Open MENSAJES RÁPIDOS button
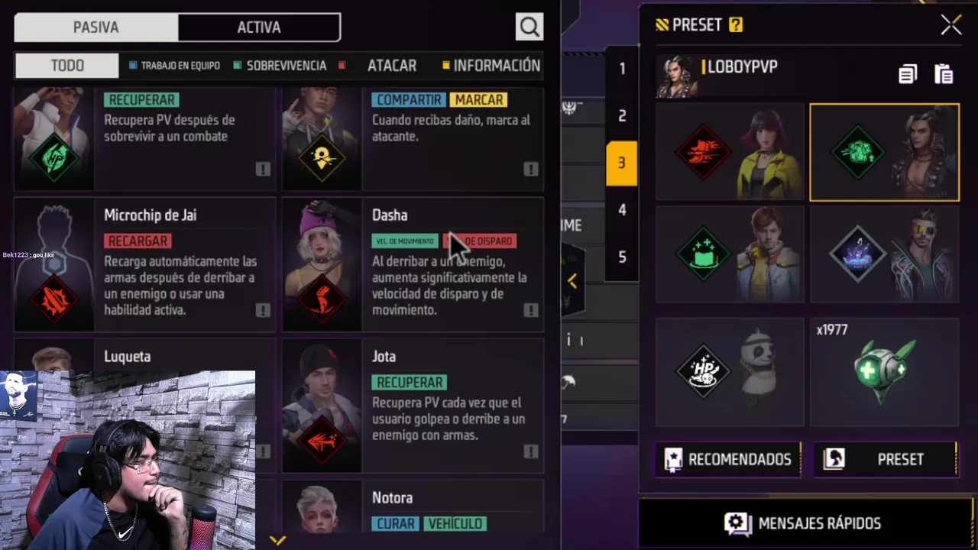The image size is (978, 550). tap(806, 523)
